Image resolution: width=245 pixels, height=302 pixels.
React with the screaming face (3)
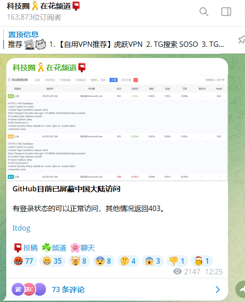[153, 261]
